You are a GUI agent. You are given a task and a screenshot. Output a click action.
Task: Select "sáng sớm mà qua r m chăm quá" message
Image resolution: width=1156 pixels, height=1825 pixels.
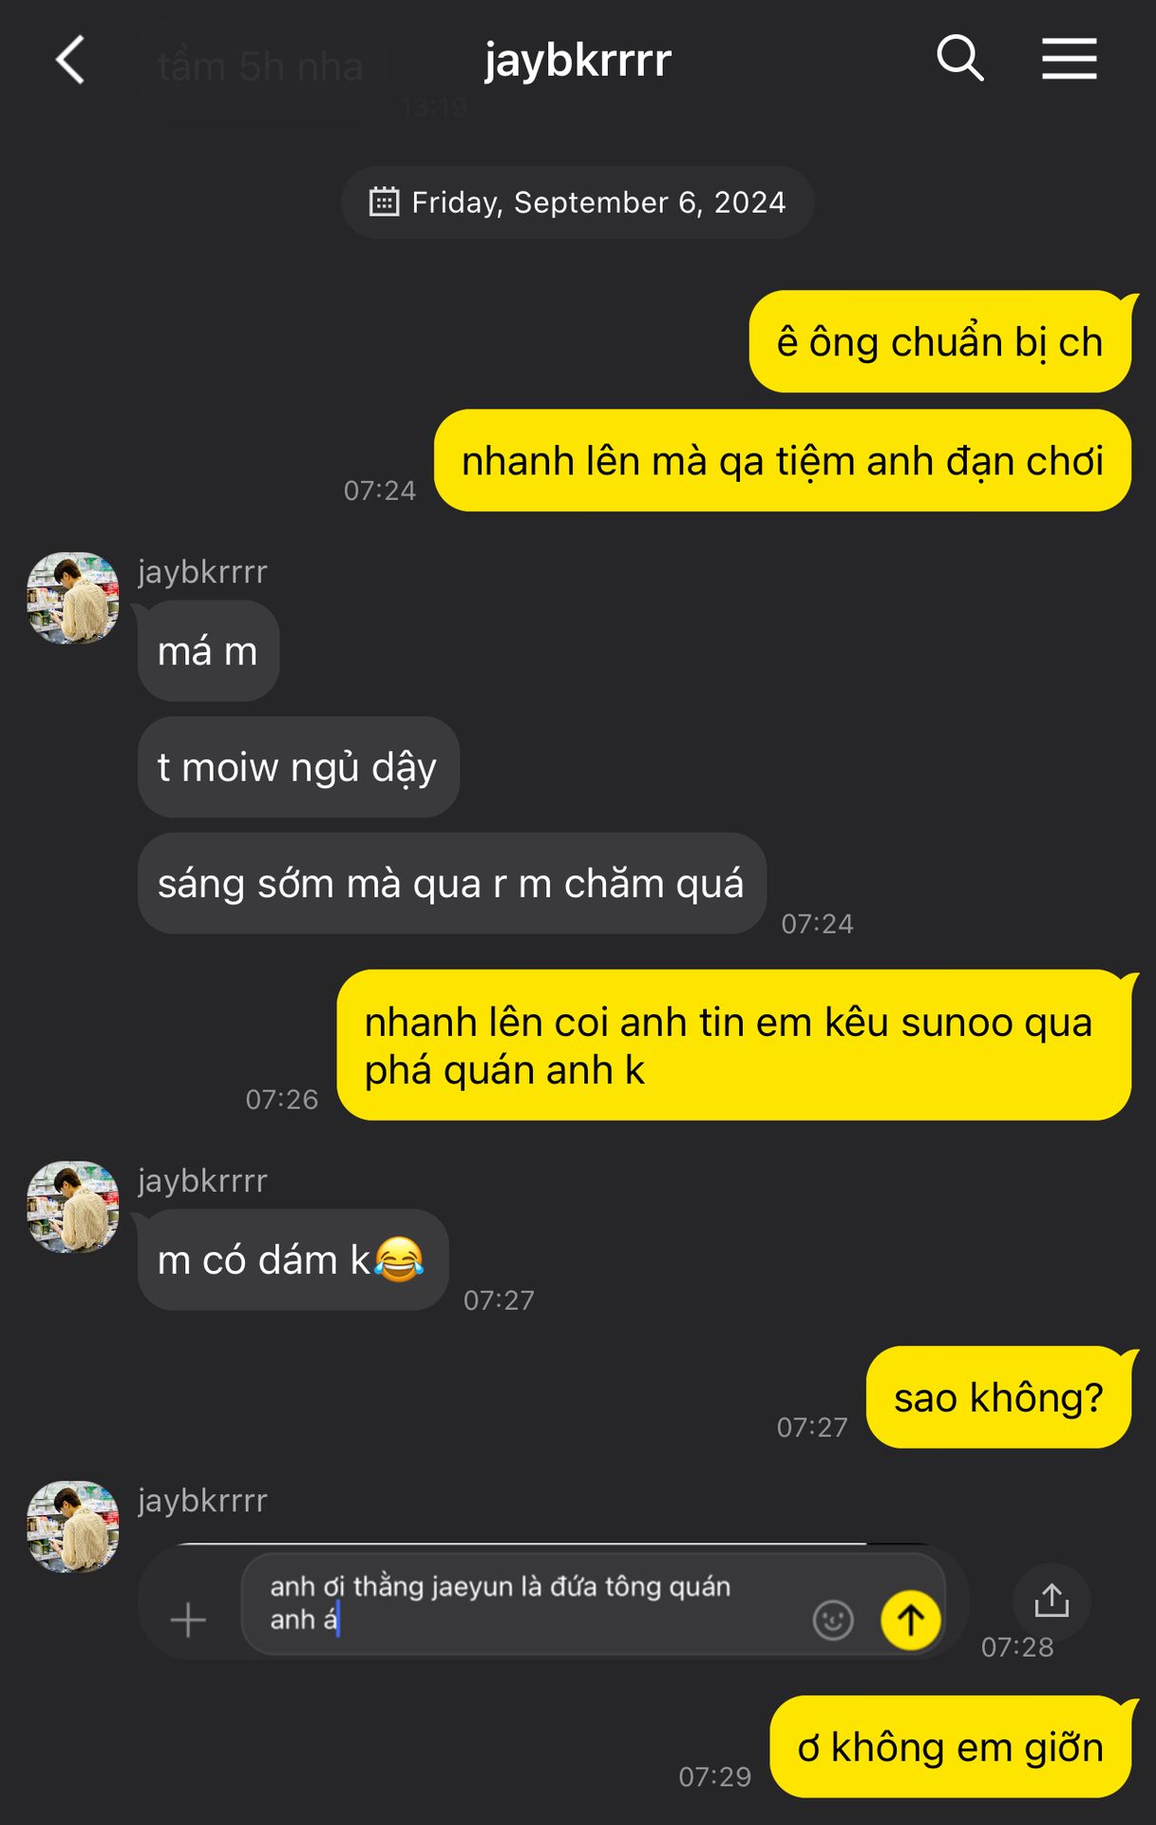451,883
